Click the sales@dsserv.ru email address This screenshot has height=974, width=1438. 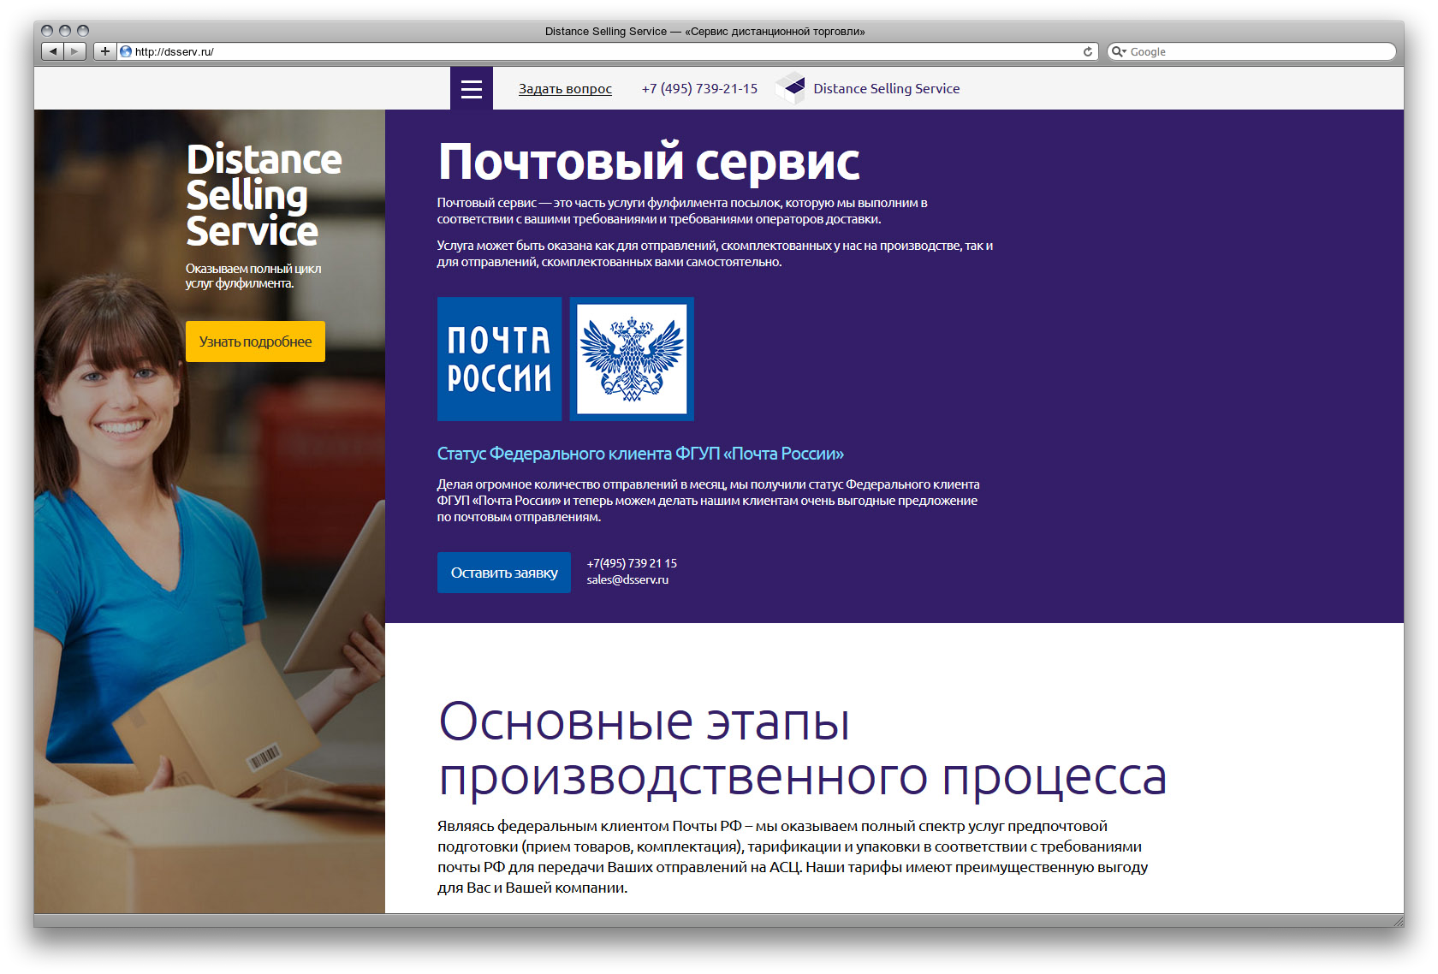(x=627, y=579)
